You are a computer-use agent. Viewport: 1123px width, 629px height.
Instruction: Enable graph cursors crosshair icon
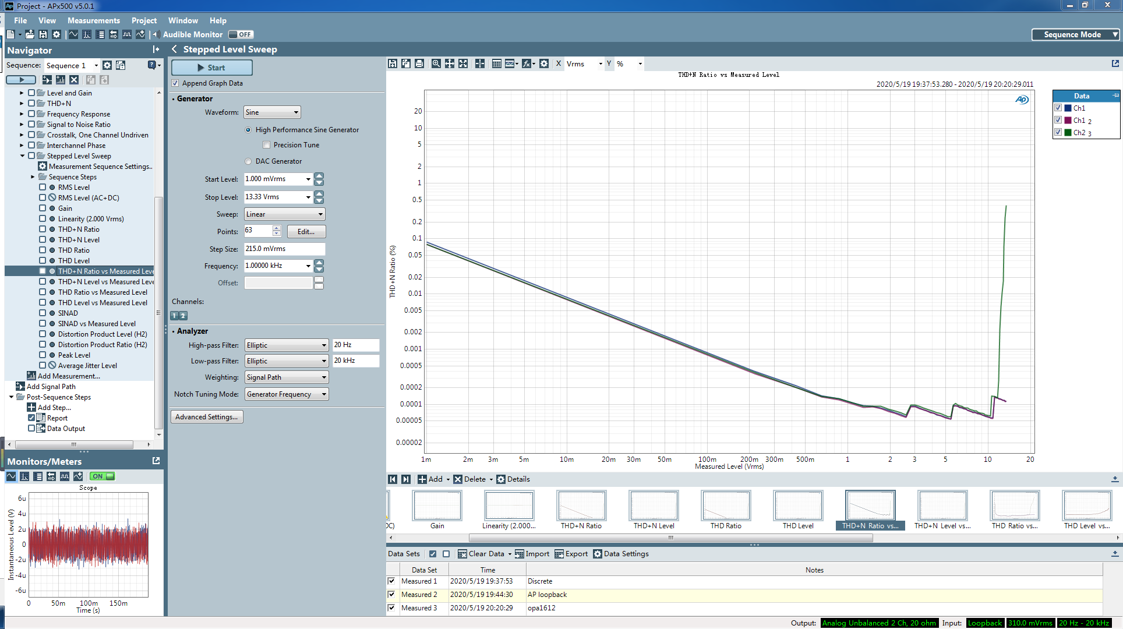480,63
